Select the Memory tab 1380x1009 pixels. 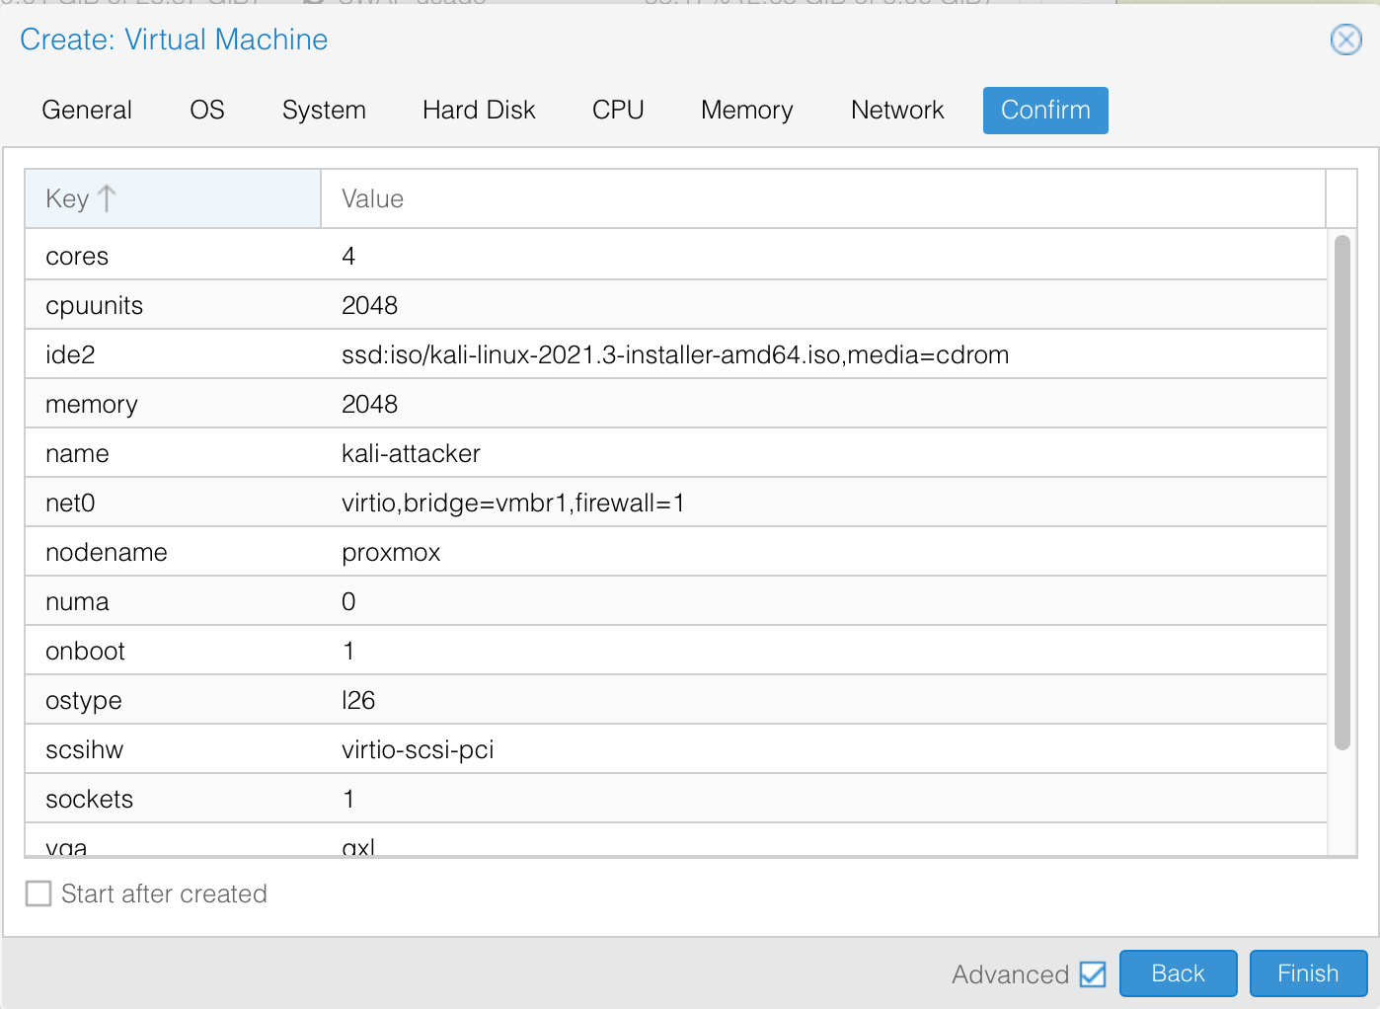[746, 110]
